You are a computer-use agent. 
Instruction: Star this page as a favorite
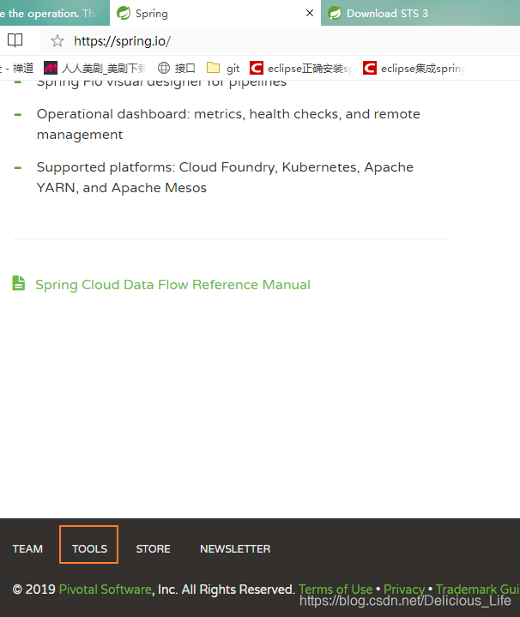(x=57, y=40)
